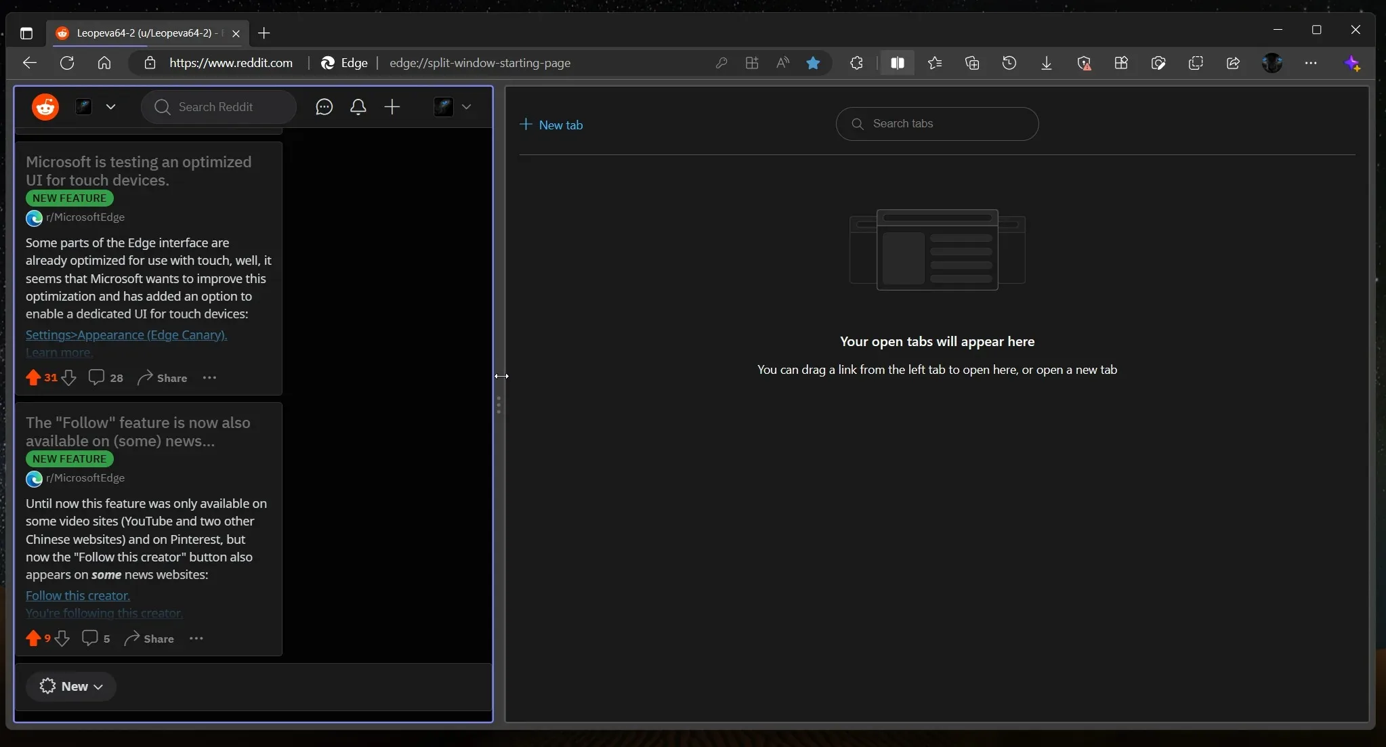This screenshot has width=1386, height=747.
Task: Open Reddit feed navigation dropdown arrow
Action: [x=111, y=107]
